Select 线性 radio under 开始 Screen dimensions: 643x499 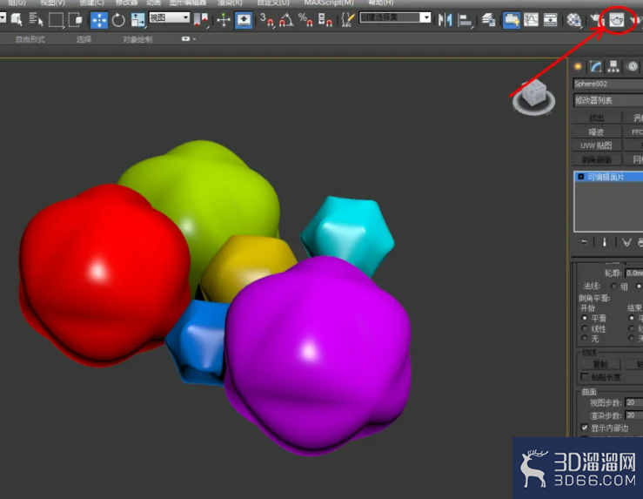click(x=585, y=328)
